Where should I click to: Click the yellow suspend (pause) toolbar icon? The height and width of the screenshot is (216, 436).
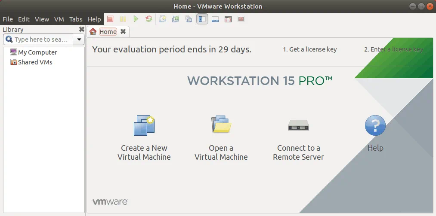(x=123, y=19)
